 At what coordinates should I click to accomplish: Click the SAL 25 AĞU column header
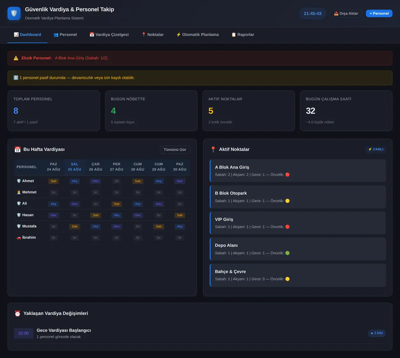click(x=75, y=167)
